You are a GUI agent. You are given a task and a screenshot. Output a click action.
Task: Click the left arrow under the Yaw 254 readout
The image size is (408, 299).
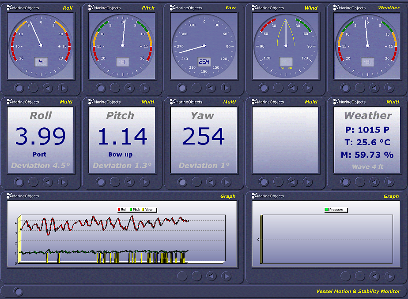point(211,182)
